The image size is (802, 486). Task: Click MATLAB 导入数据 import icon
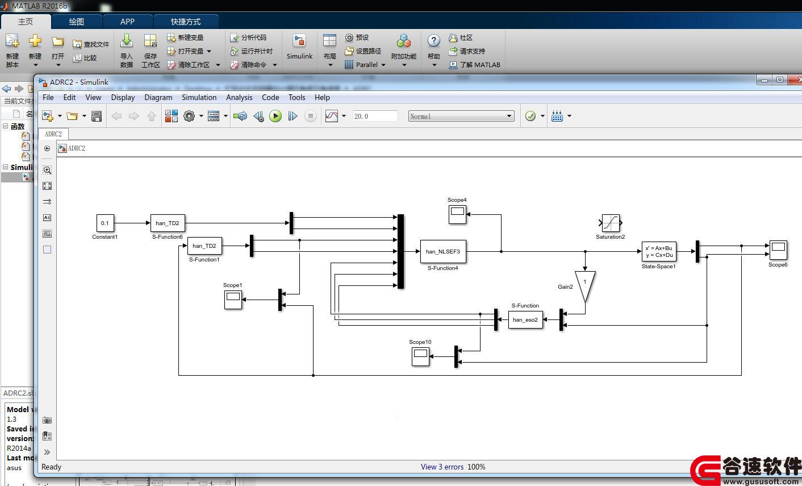(127, 50)
